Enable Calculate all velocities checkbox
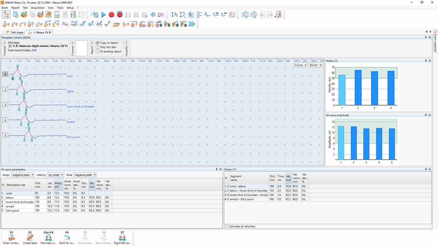The width and height of the screenshot is (438, 246). [226, 226]
